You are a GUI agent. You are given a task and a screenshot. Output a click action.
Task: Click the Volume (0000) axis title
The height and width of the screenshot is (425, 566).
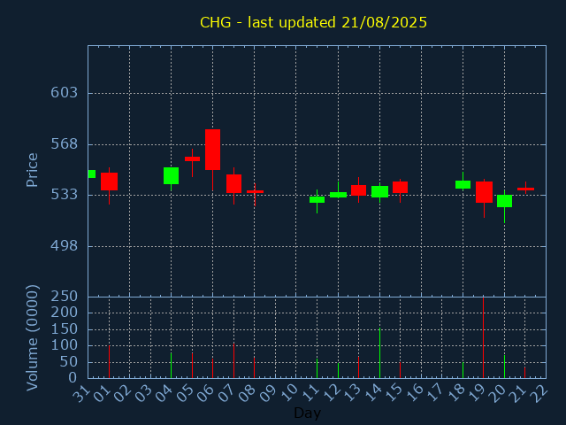point(32,337)
